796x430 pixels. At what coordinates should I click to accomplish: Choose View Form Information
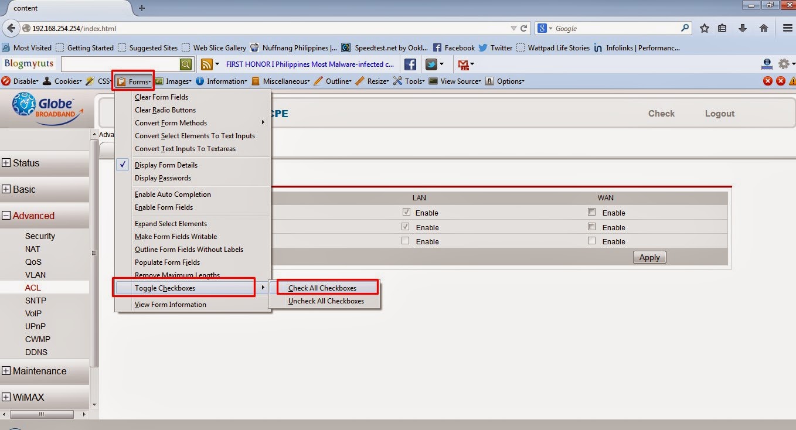coord(193,305)
